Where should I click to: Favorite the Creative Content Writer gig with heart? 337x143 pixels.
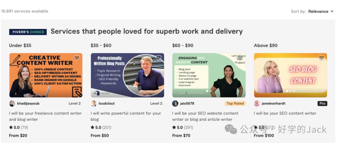point(77,58)
